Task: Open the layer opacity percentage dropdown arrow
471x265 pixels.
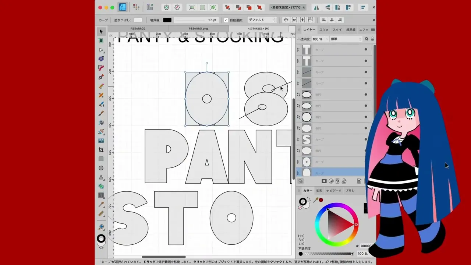Action: (x=327, y=39)
